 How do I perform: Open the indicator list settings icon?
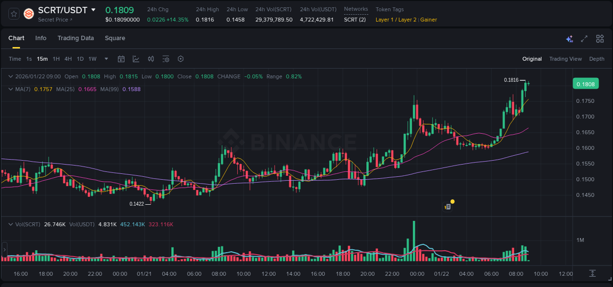165,59
